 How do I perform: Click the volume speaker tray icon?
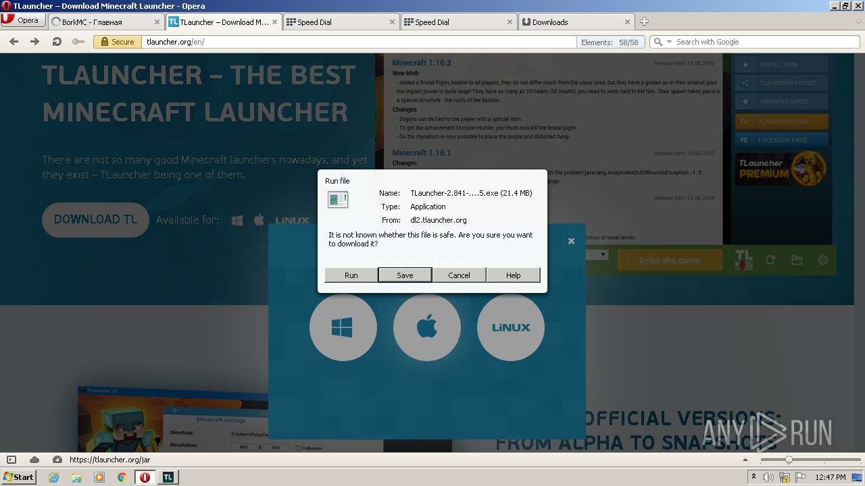click(x=768, y=477)
